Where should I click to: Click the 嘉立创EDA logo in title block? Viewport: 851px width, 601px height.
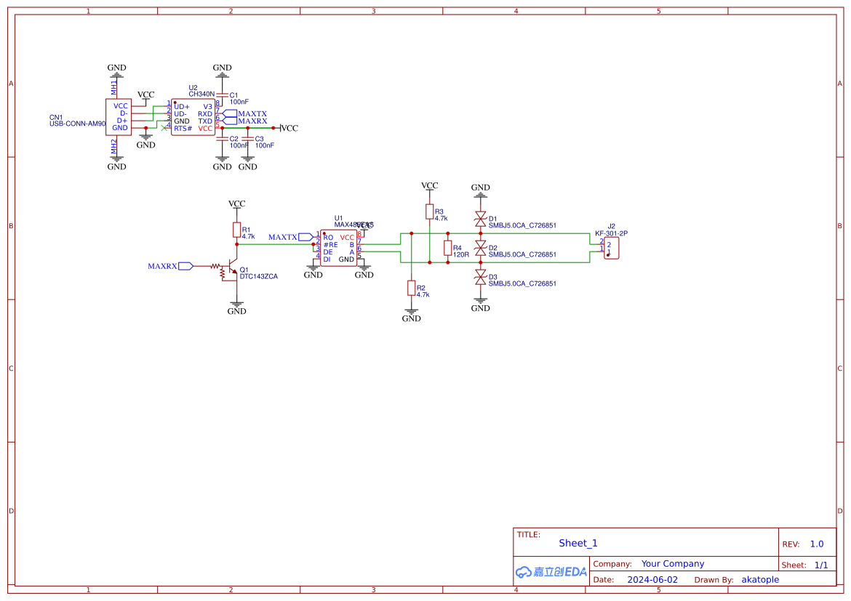[551, 572]
